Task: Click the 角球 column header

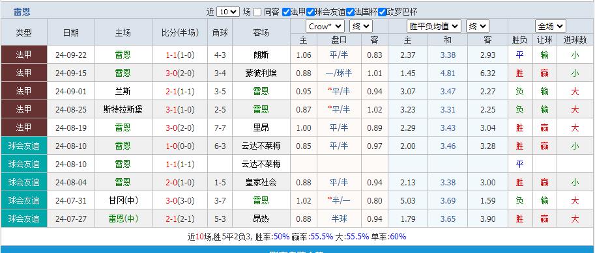Action: pos(220,33)
